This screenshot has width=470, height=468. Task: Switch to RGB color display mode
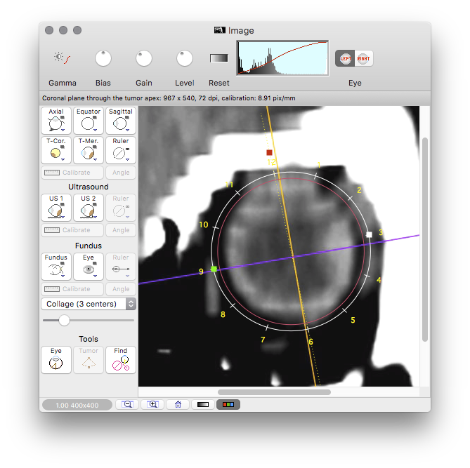click(x=228, y=405)
